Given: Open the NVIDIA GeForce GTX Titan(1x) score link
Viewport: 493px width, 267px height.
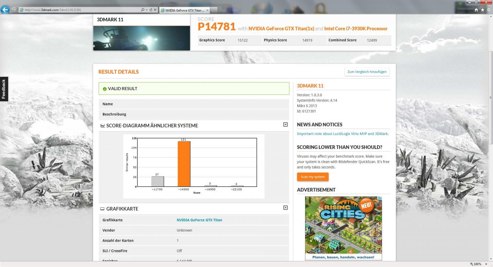Looking at the screenshot, I should pos(281,29).
